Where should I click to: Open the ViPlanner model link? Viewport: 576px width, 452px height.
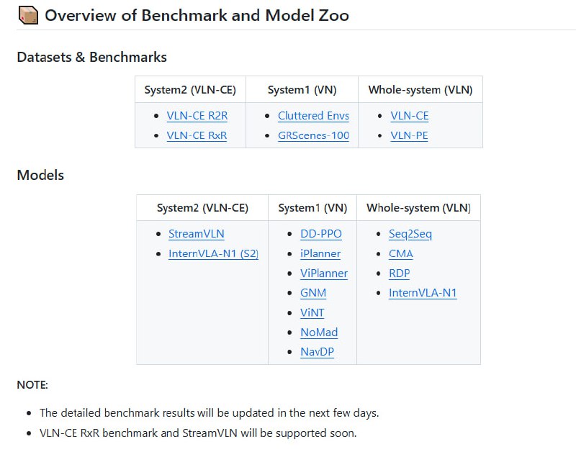tap(324, 274)
